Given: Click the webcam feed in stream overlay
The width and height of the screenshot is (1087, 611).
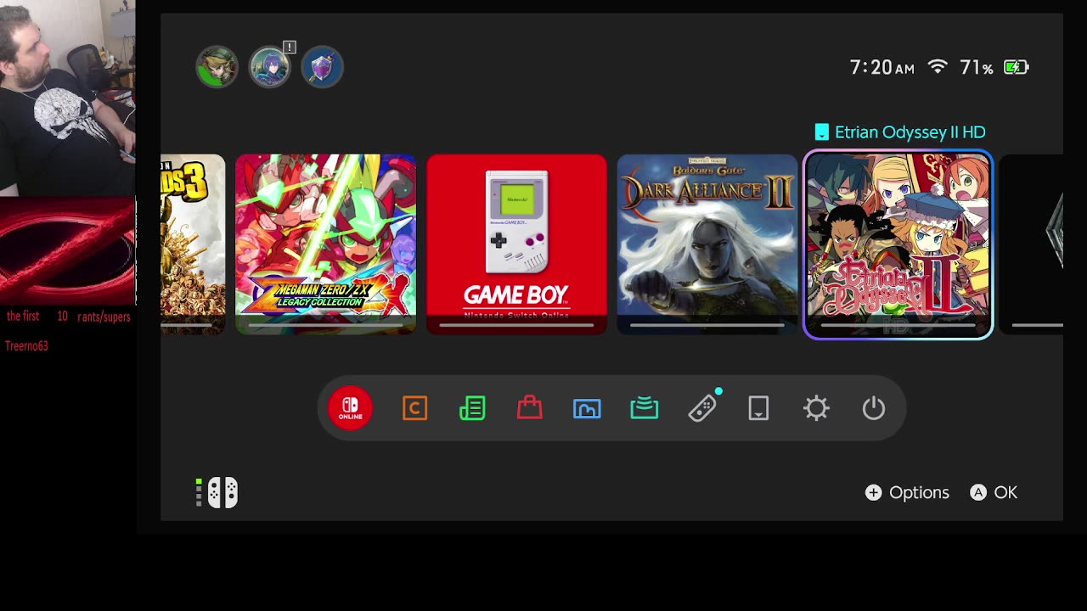Looking at the screenshot, I should (x=67, y=98).
